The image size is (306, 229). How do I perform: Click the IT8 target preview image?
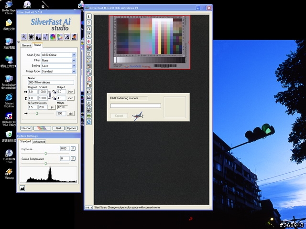150,42
